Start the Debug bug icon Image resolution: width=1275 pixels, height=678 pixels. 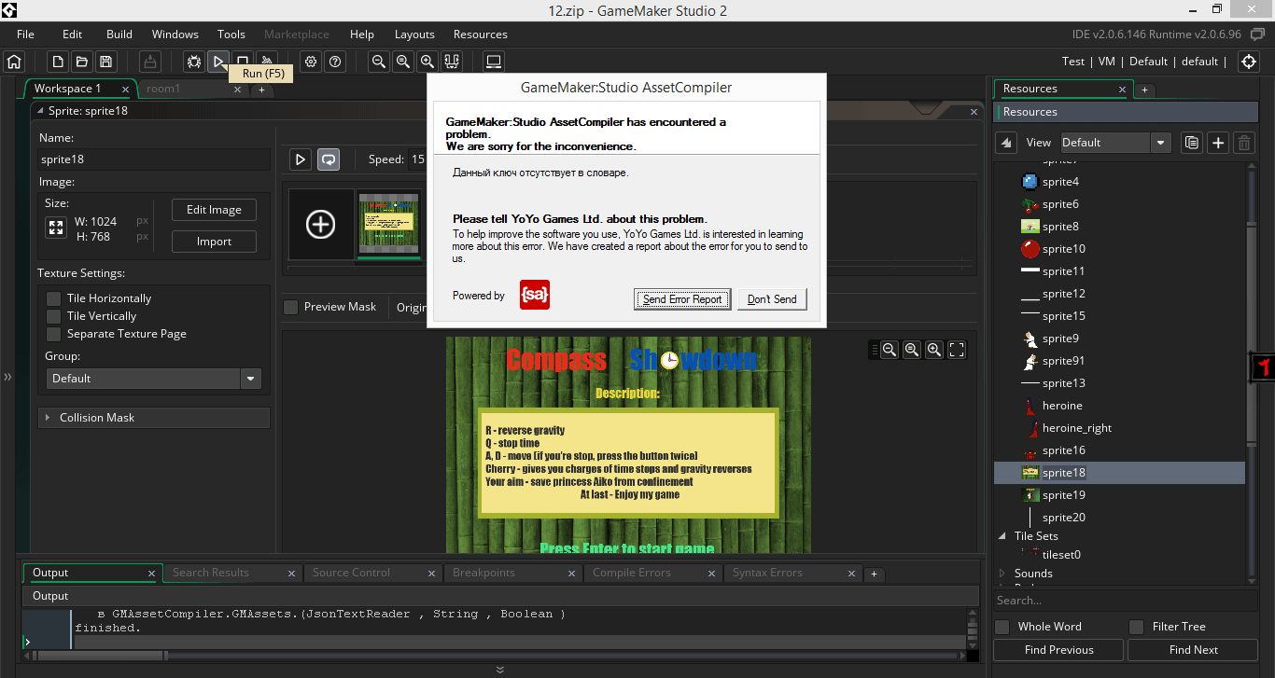[x=194, y=62]
